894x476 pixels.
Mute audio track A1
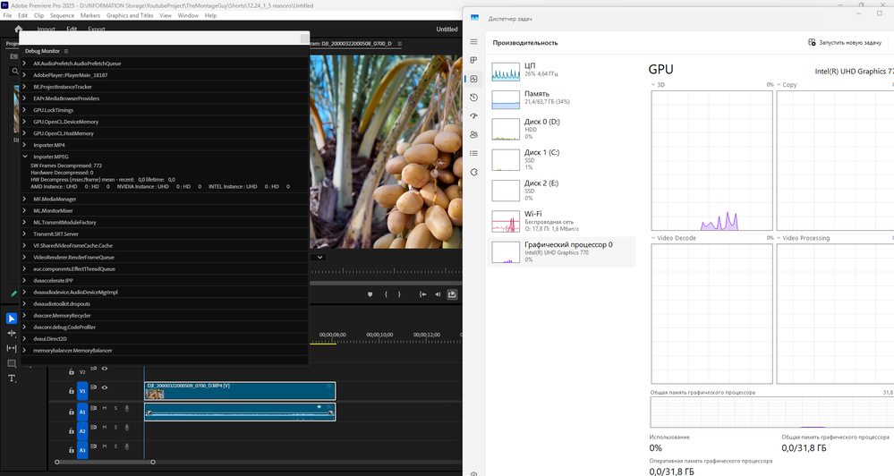[x=104, y=409]
